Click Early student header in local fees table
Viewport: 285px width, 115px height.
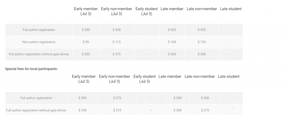pyautogui.click(x=144, y=79)
